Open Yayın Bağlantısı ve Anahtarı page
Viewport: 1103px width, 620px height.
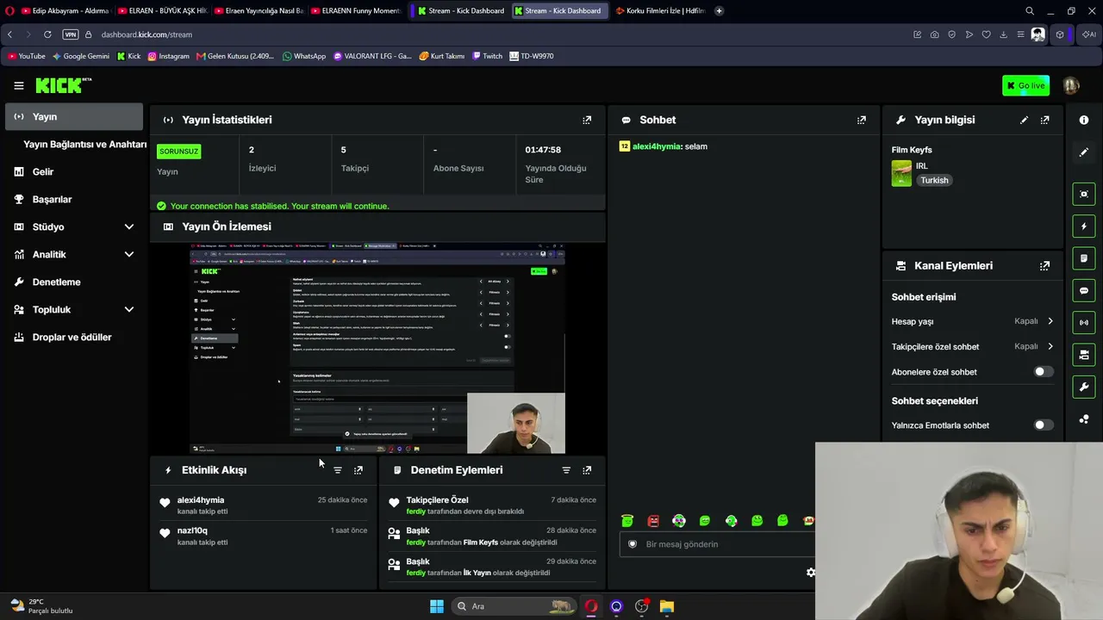(84, 144)
